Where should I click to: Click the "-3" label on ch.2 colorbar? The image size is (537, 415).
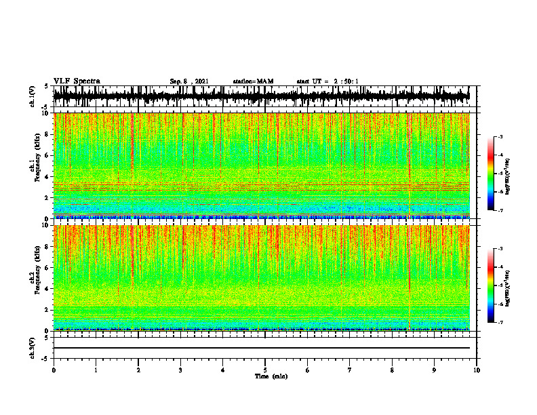500,249
